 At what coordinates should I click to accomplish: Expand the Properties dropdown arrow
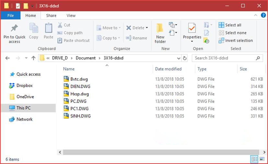point(192,41)
